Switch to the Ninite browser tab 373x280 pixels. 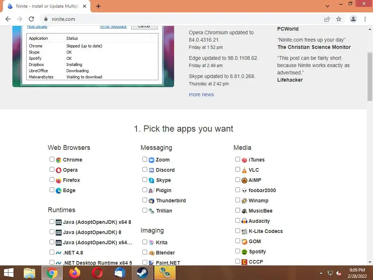(x=47, y=6)
